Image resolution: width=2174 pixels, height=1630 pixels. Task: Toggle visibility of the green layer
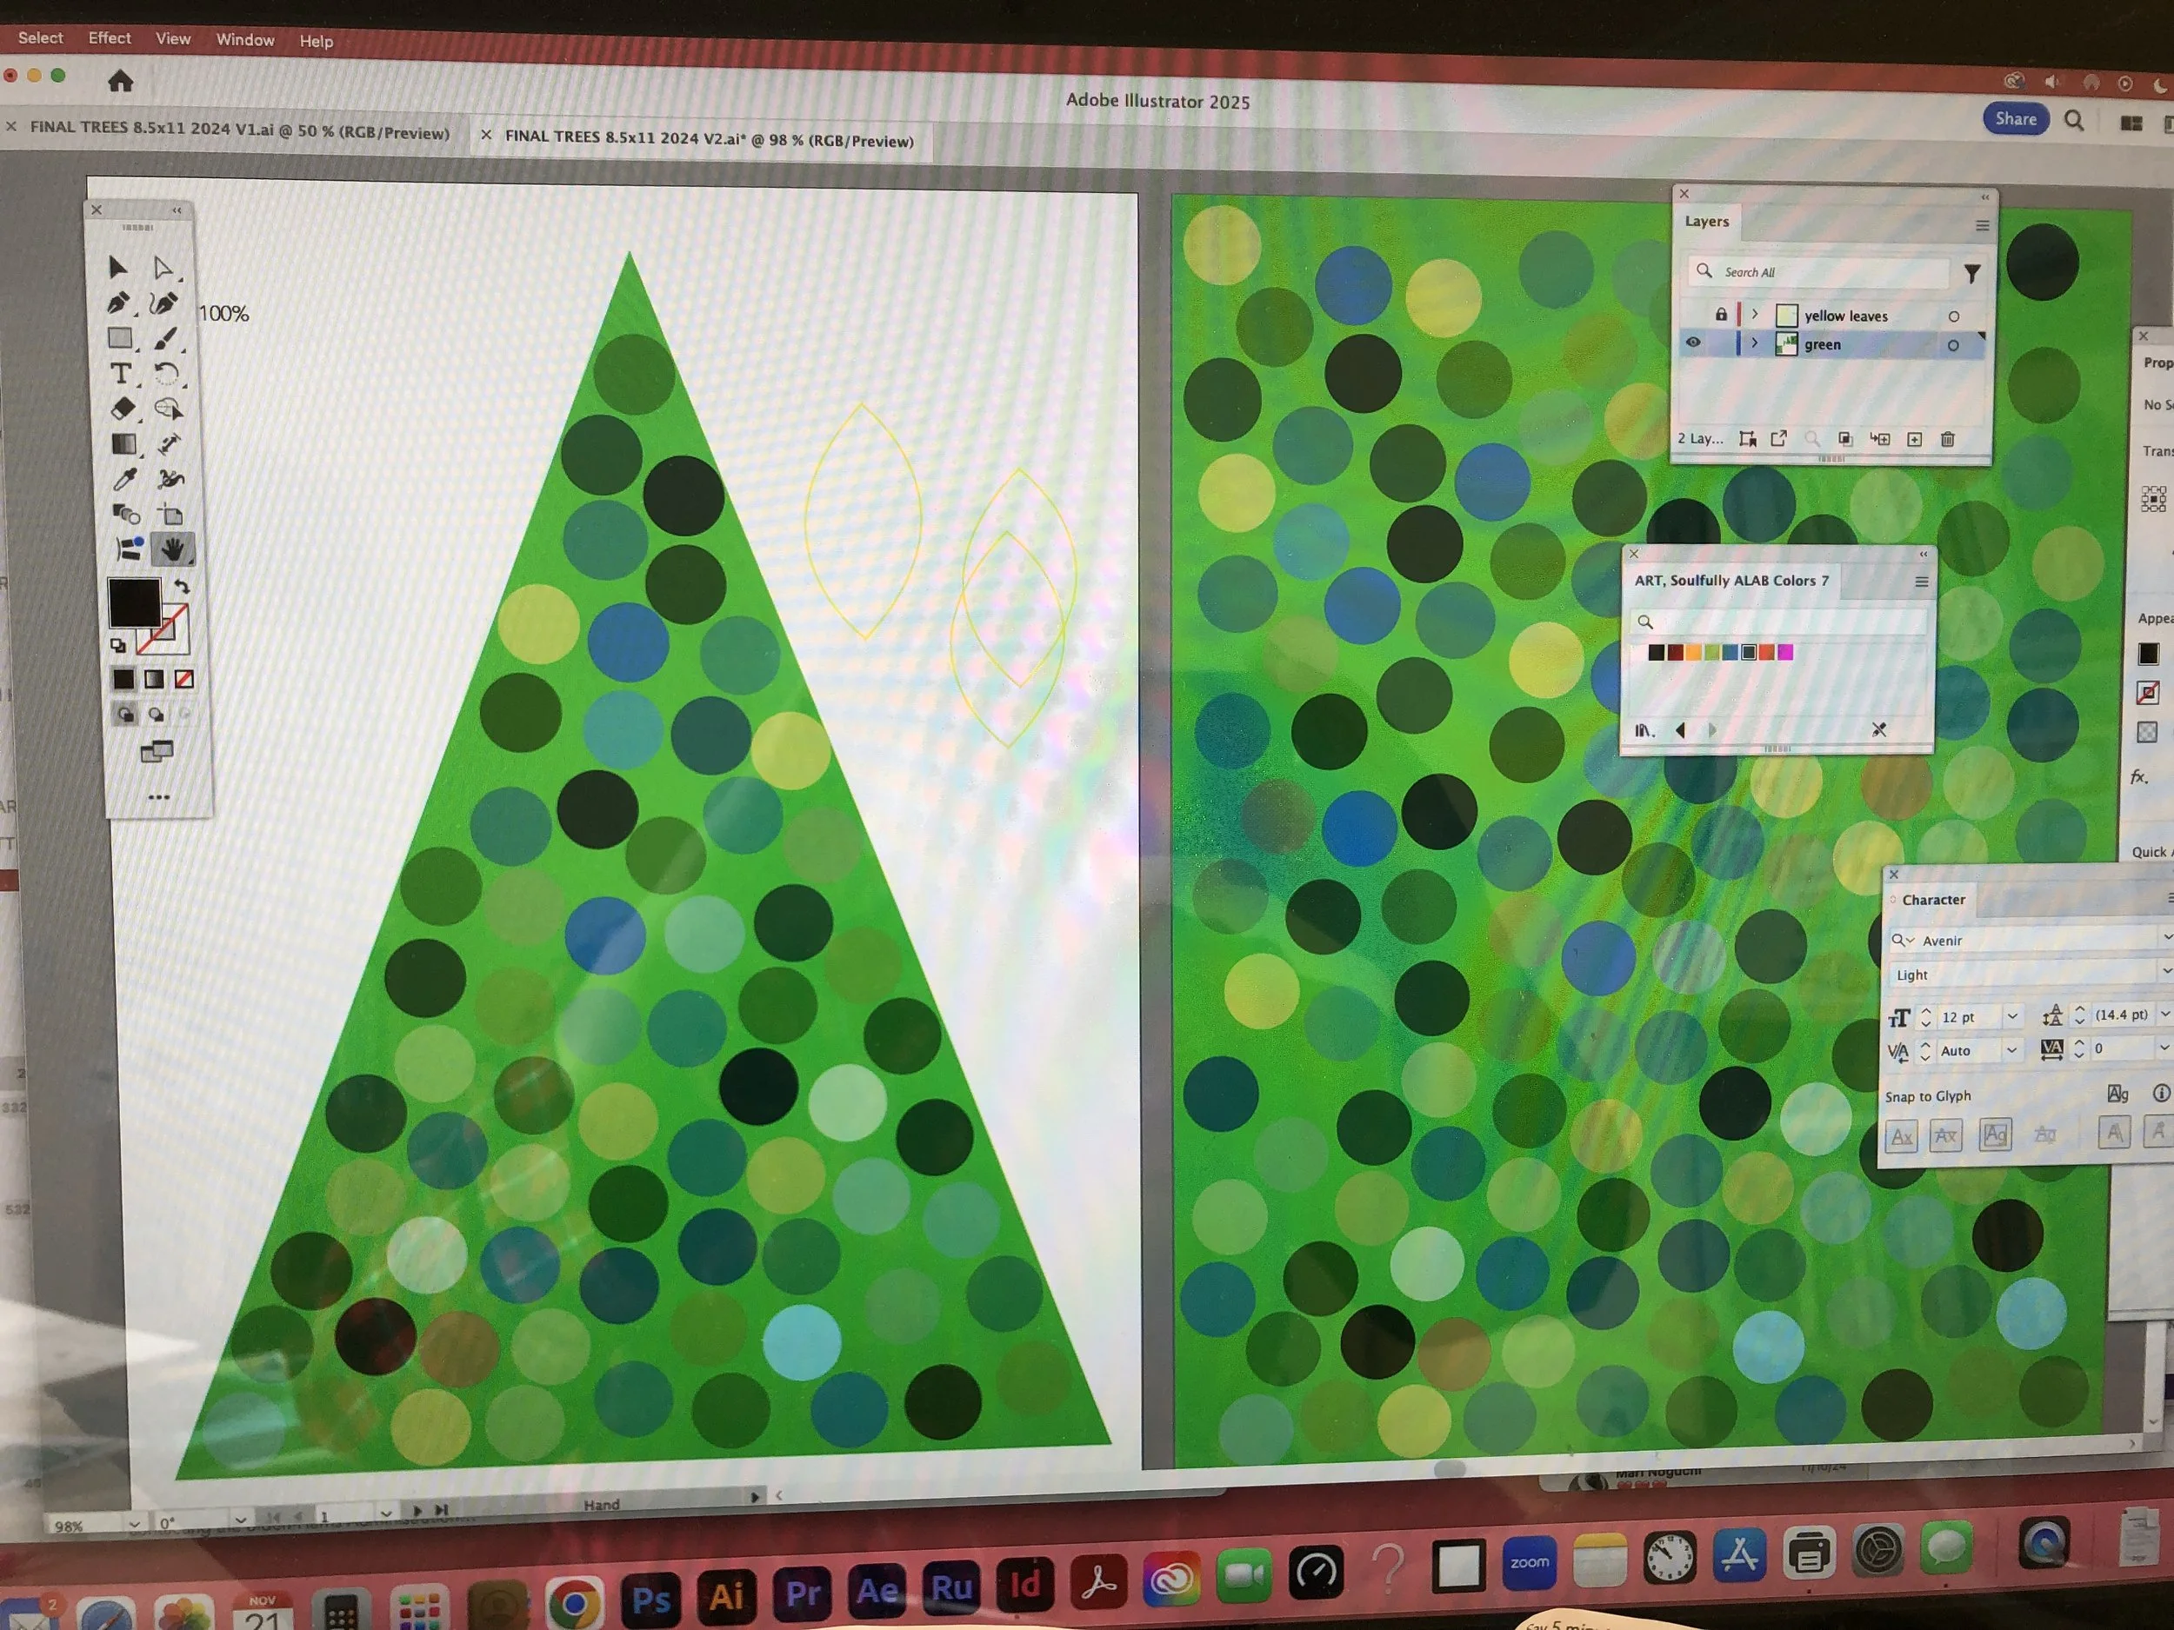coord(1693,343)
